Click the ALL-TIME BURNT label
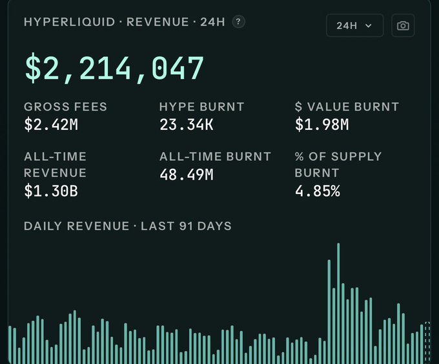The image size is (439, 364). [x=215, y=156]
